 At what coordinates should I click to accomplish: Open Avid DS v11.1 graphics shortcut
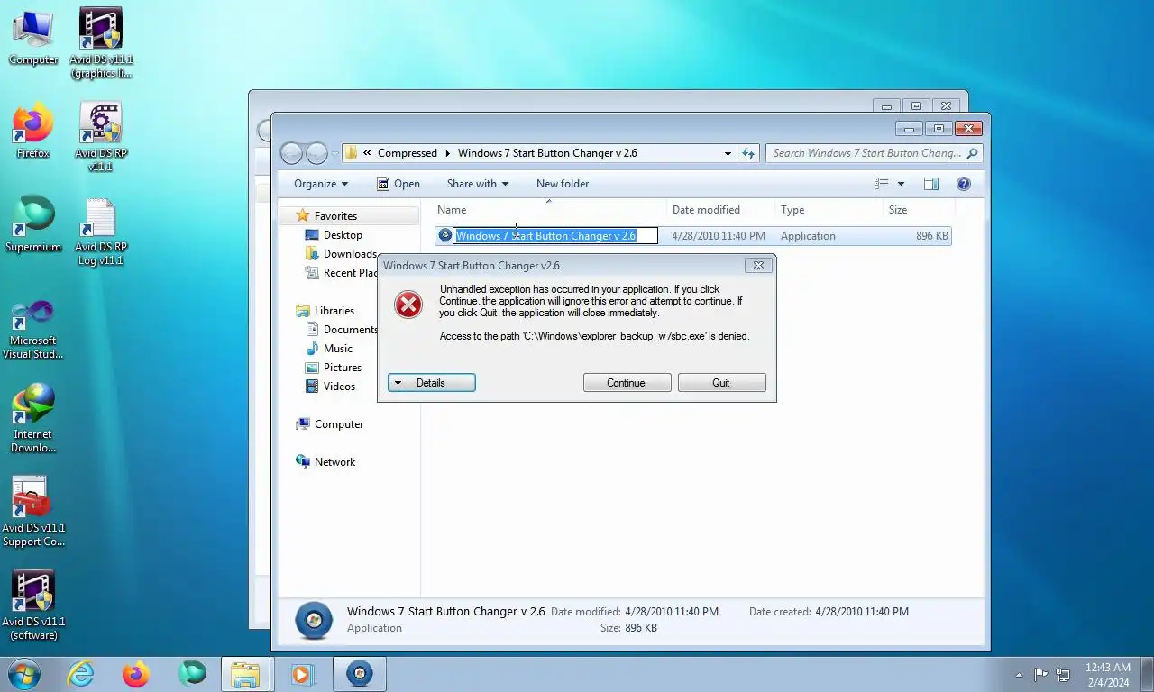(x=101, y=43)
